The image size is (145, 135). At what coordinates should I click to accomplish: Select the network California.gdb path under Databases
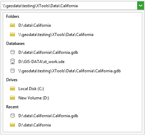70,71
